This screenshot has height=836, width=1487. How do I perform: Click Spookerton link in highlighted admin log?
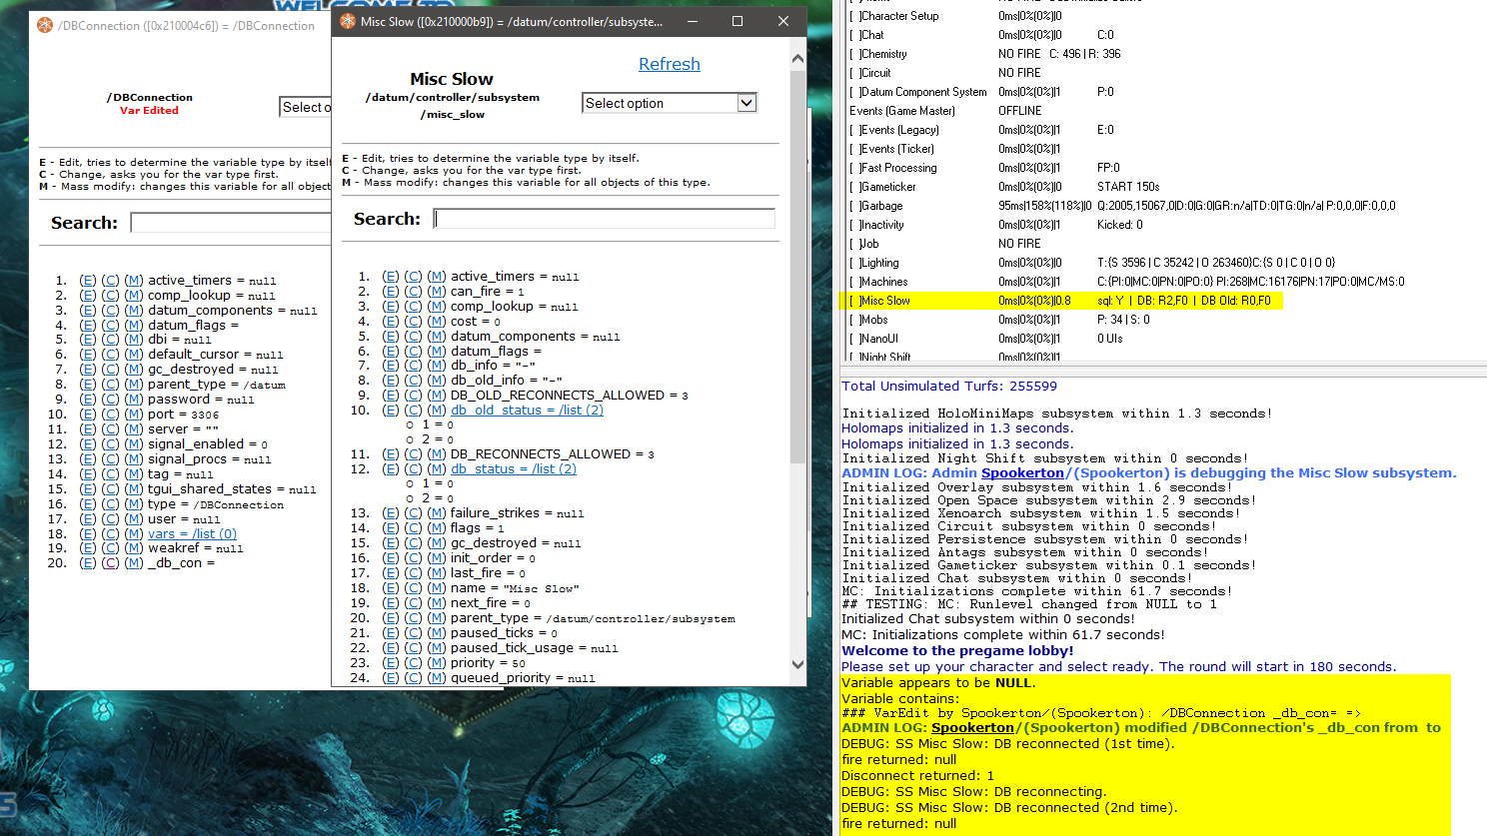click(972, 728)
